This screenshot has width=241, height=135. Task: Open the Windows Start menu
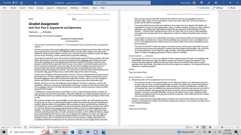4,132
